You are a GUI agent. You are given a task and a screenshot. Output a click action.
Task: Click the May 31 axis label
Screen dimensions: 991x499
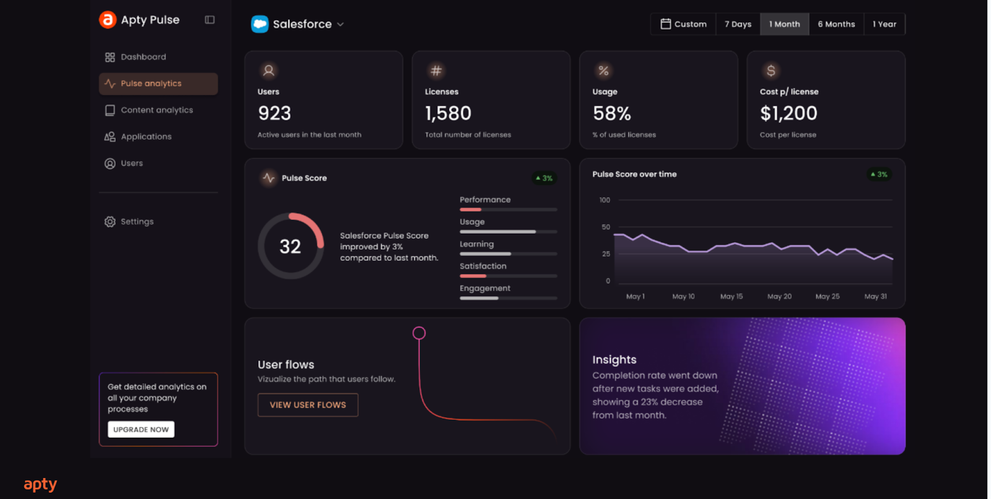[876, 297]
